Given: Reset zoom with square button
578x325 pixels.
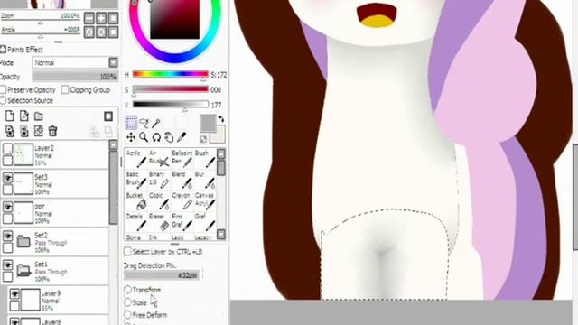Looking at the screenshot, I should 113,18.
